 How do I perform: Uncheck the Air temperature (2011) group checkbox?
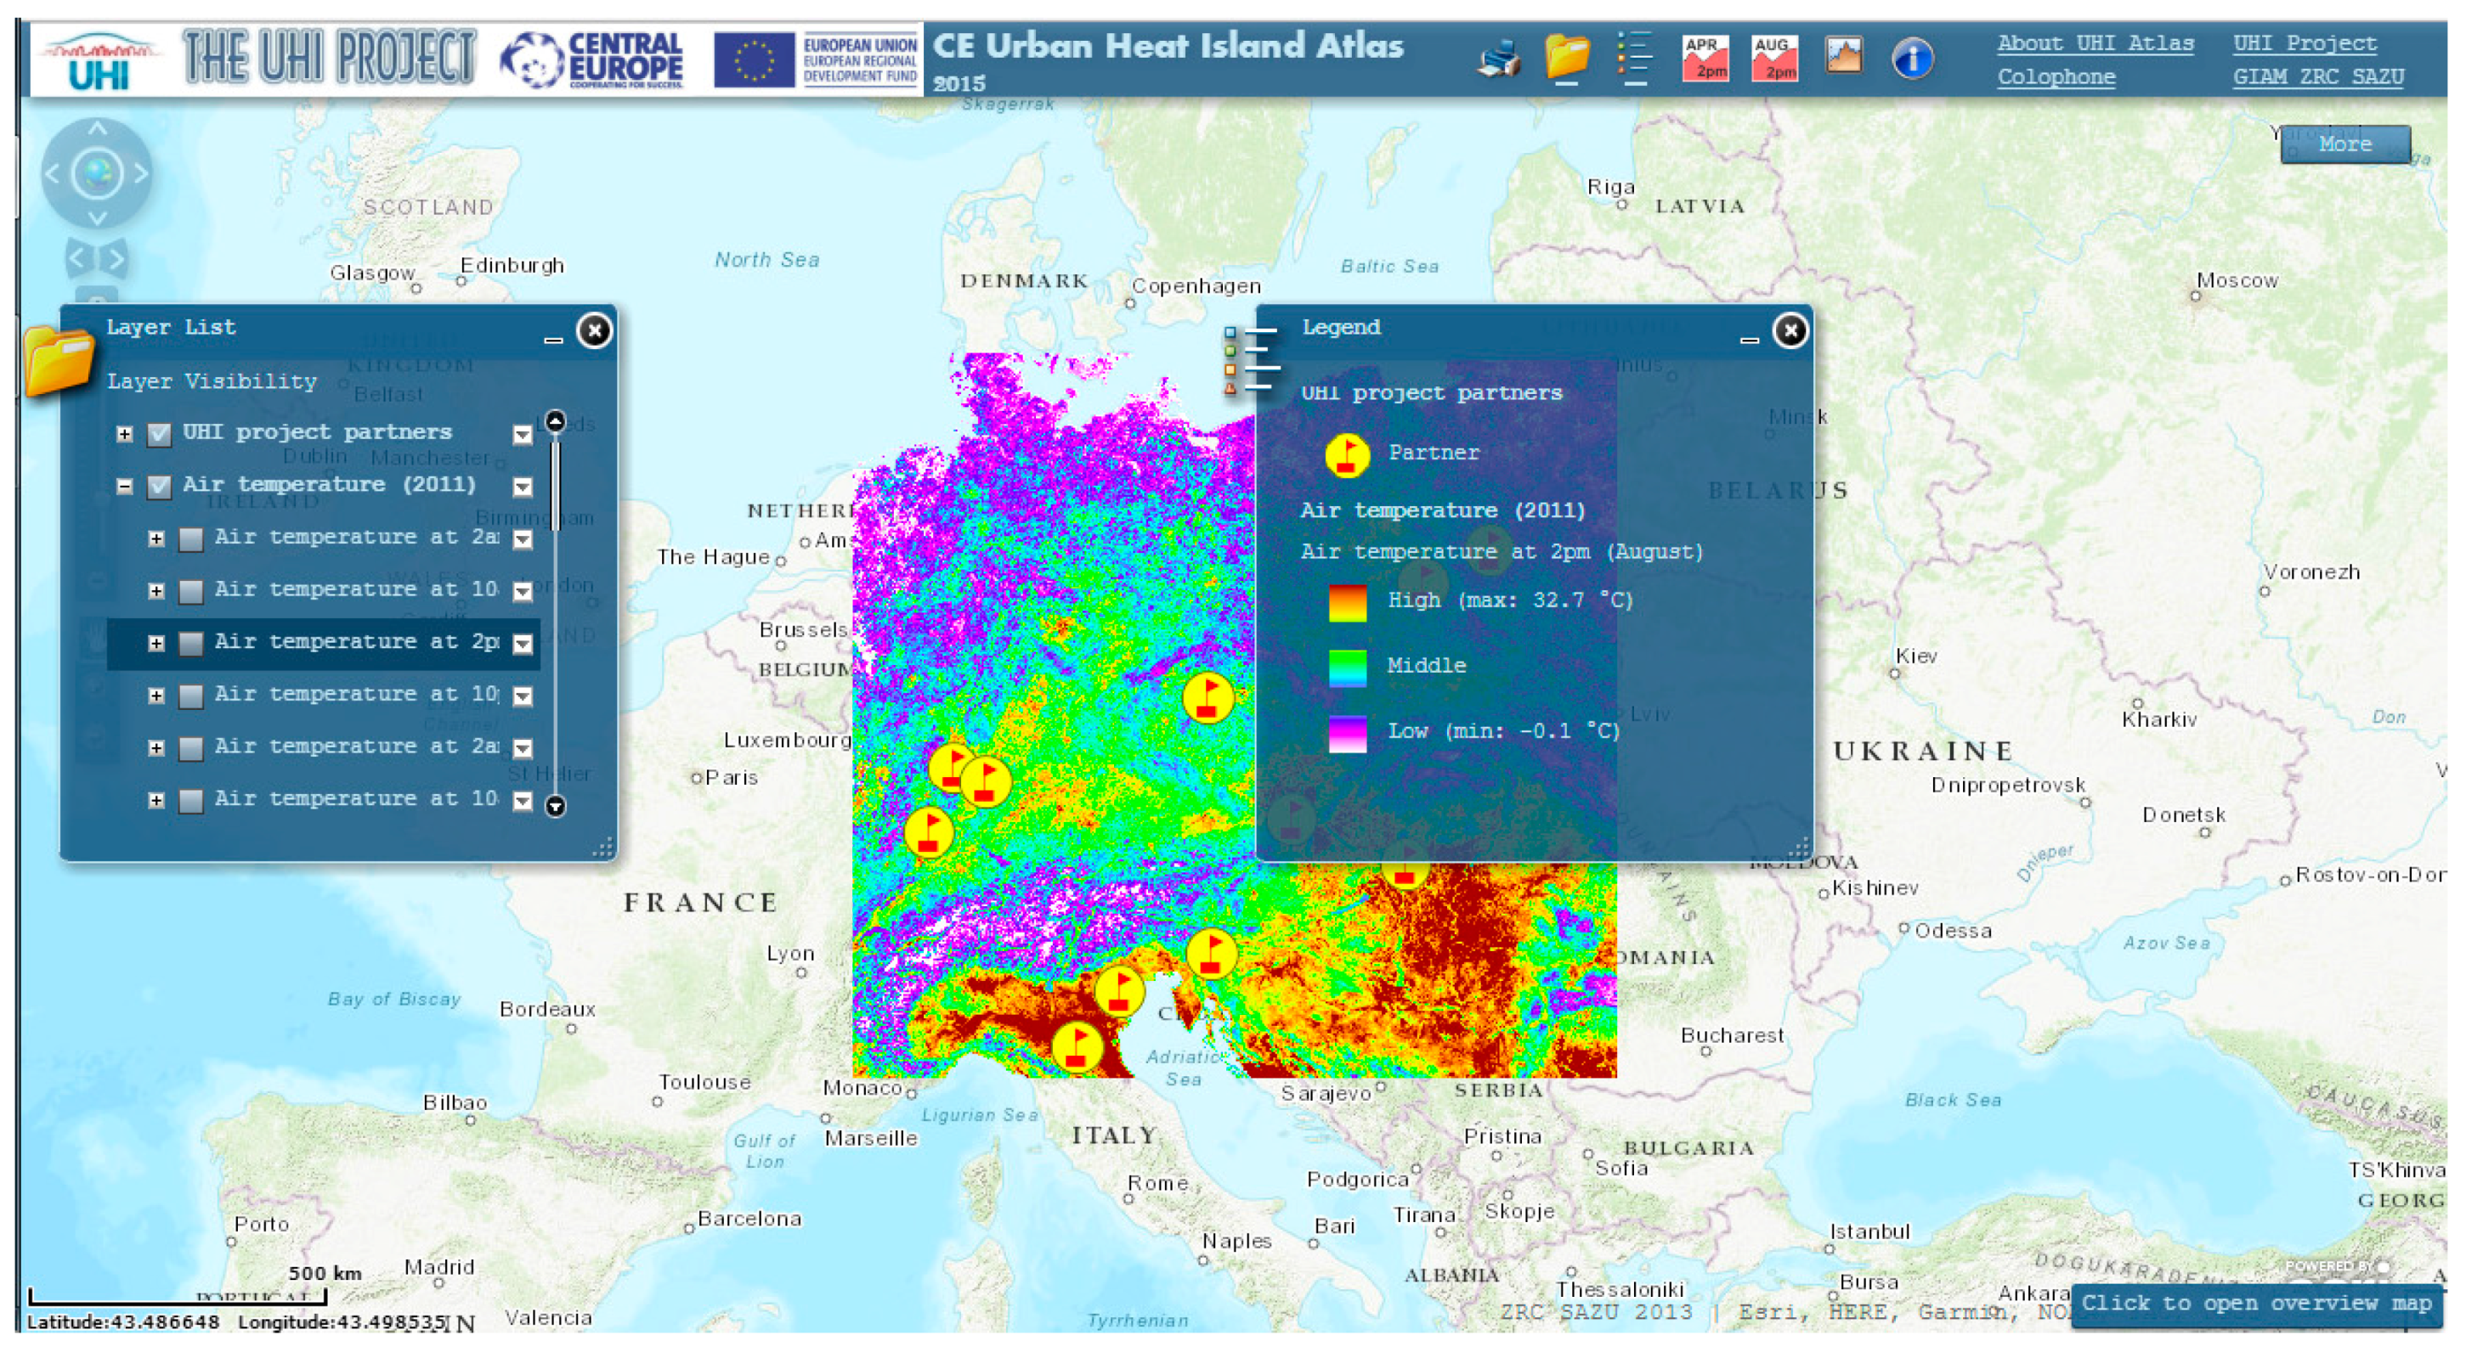[x=160, y=486]
